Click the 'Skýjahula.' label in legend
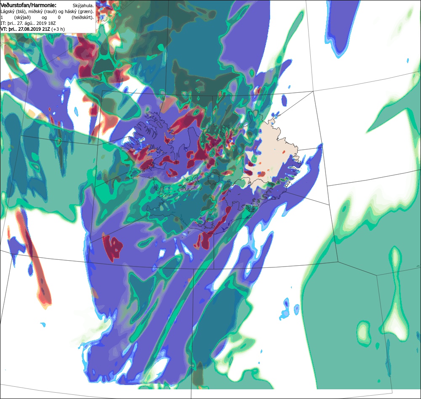421x399 pixels. 83,5
